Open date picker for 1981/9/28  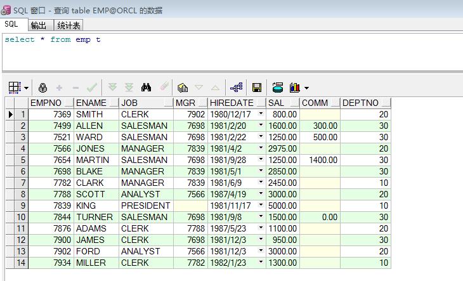click(x=261, y=159)
